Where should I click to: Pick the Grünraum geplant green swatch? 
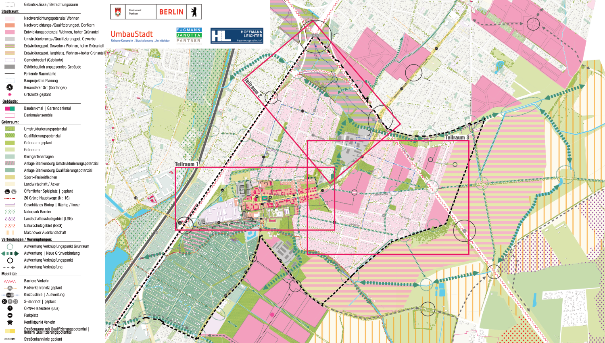point(10,143)
